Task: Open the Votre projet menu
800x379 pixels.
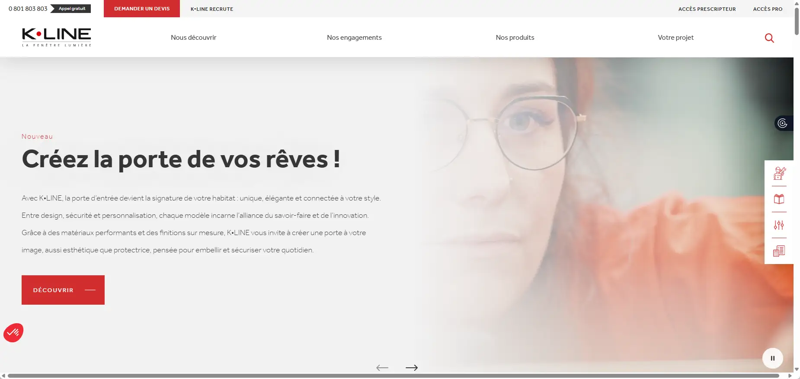Action: click(675, 38)
